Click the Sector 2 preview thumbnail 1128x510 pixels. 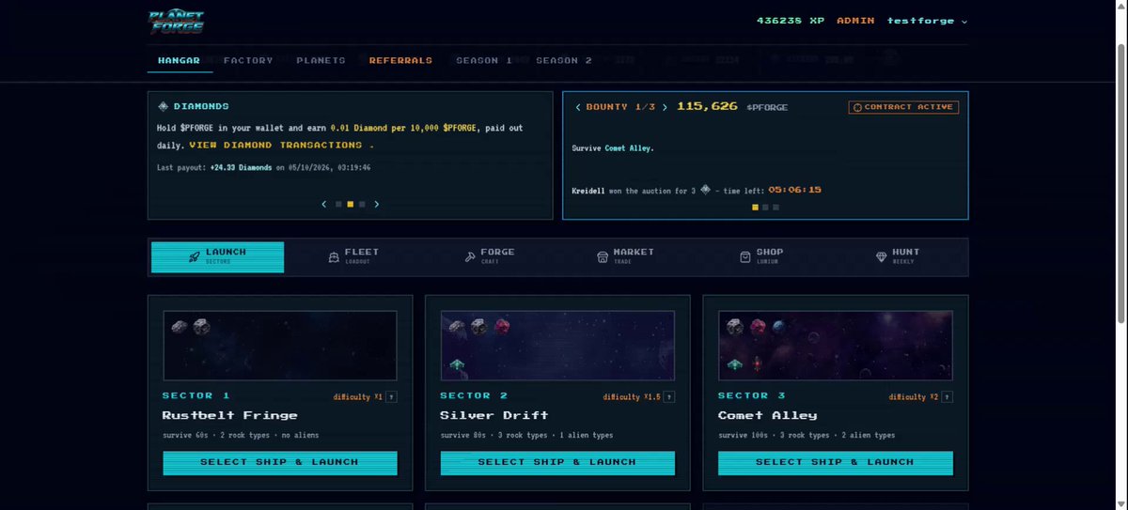coord(557,346)
